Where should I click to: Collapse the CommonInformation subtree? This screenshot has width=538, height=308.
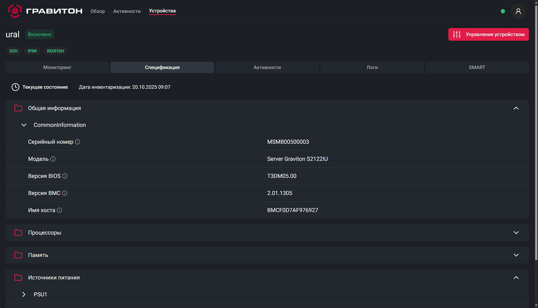[x=24, y=125]
